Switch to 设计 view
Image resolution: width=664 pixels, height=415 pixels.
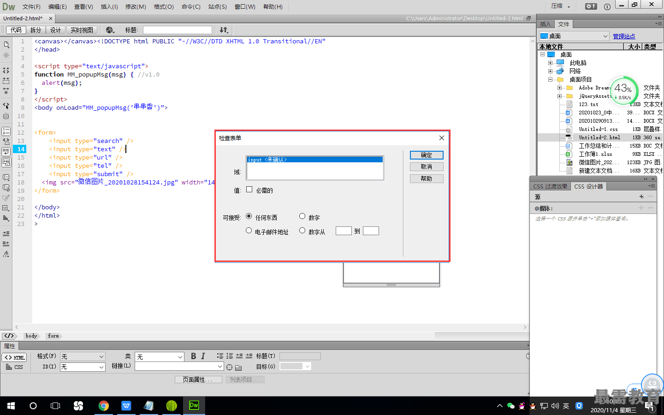pos(56,30)
